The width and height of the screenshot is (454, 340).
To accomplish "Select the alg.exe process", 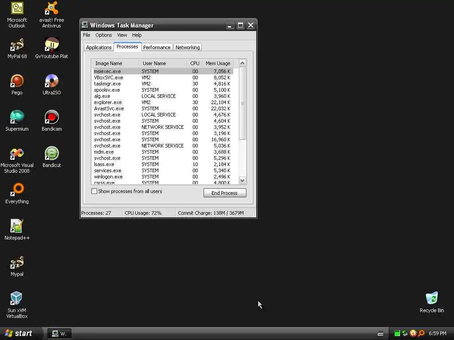I will 163,96.
